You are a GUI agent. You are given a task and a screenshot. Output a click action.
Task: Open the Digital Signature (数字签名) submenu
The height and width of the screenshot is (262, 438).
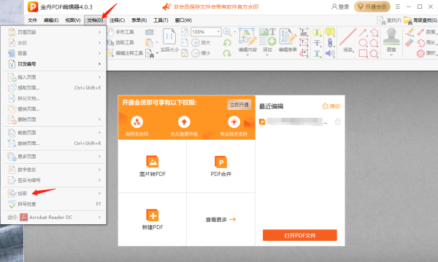[53, 170]
